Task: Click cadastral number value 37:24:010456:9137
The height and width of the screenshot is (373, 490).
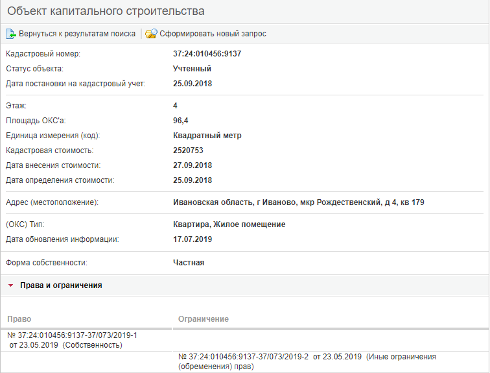Action: [x=207, y=54]
